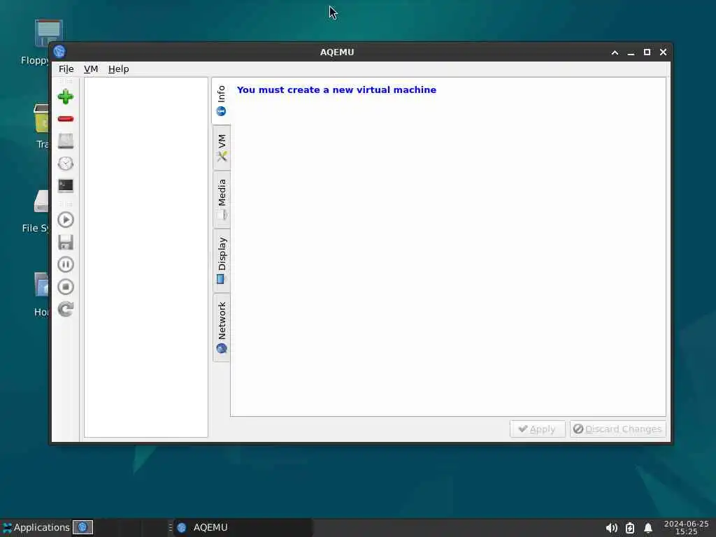This screenshot has height=537, width=716.
Task: Pause the virtual machine
Action: click(x=65, y=264)
